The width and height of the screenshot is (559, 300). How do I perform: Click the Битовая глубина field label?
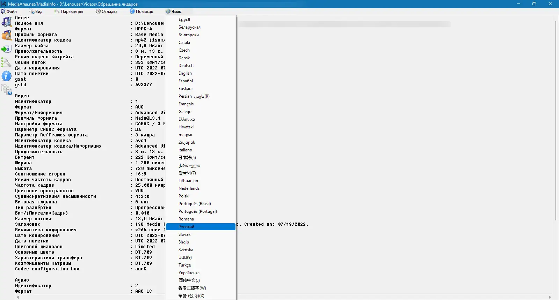[x=36, y=202]
